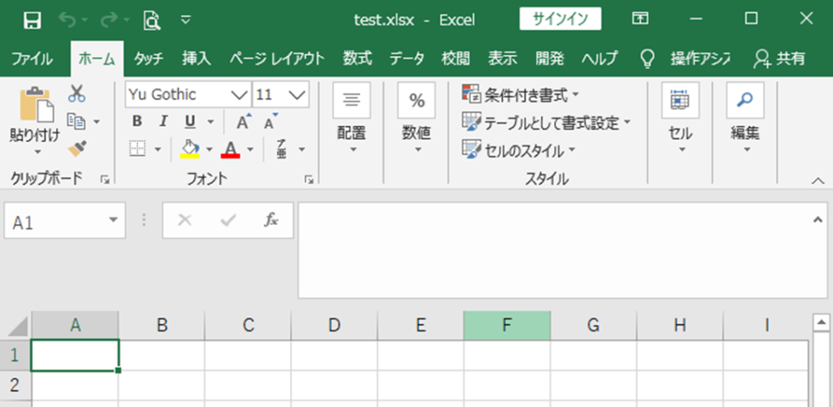Toggle Underline formatting
833x407 pixels.
190,122
